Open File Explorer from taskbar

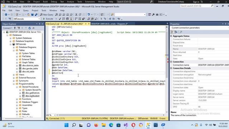pyautogui.click(x=103, y=125)
